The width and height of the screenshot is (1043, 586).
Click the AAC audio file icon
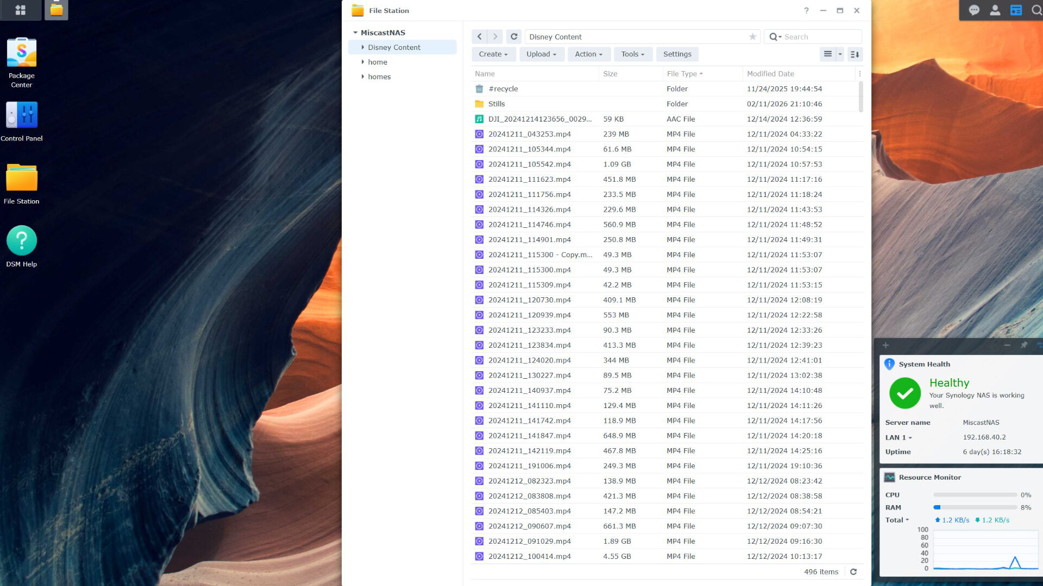(x=479, y=119)
